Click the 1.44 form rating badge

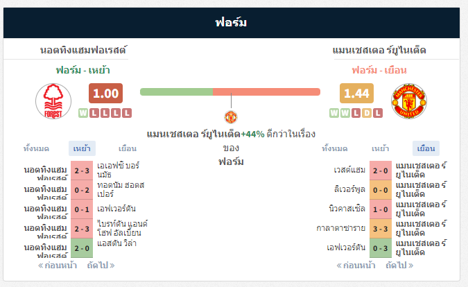click(x=356, y=94)
